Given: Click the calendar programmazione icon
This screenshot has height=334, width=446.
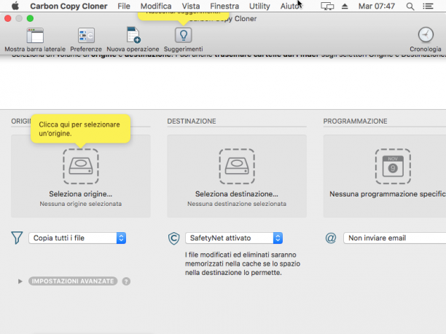Looking at the screenshot, I should pos(393,167).
